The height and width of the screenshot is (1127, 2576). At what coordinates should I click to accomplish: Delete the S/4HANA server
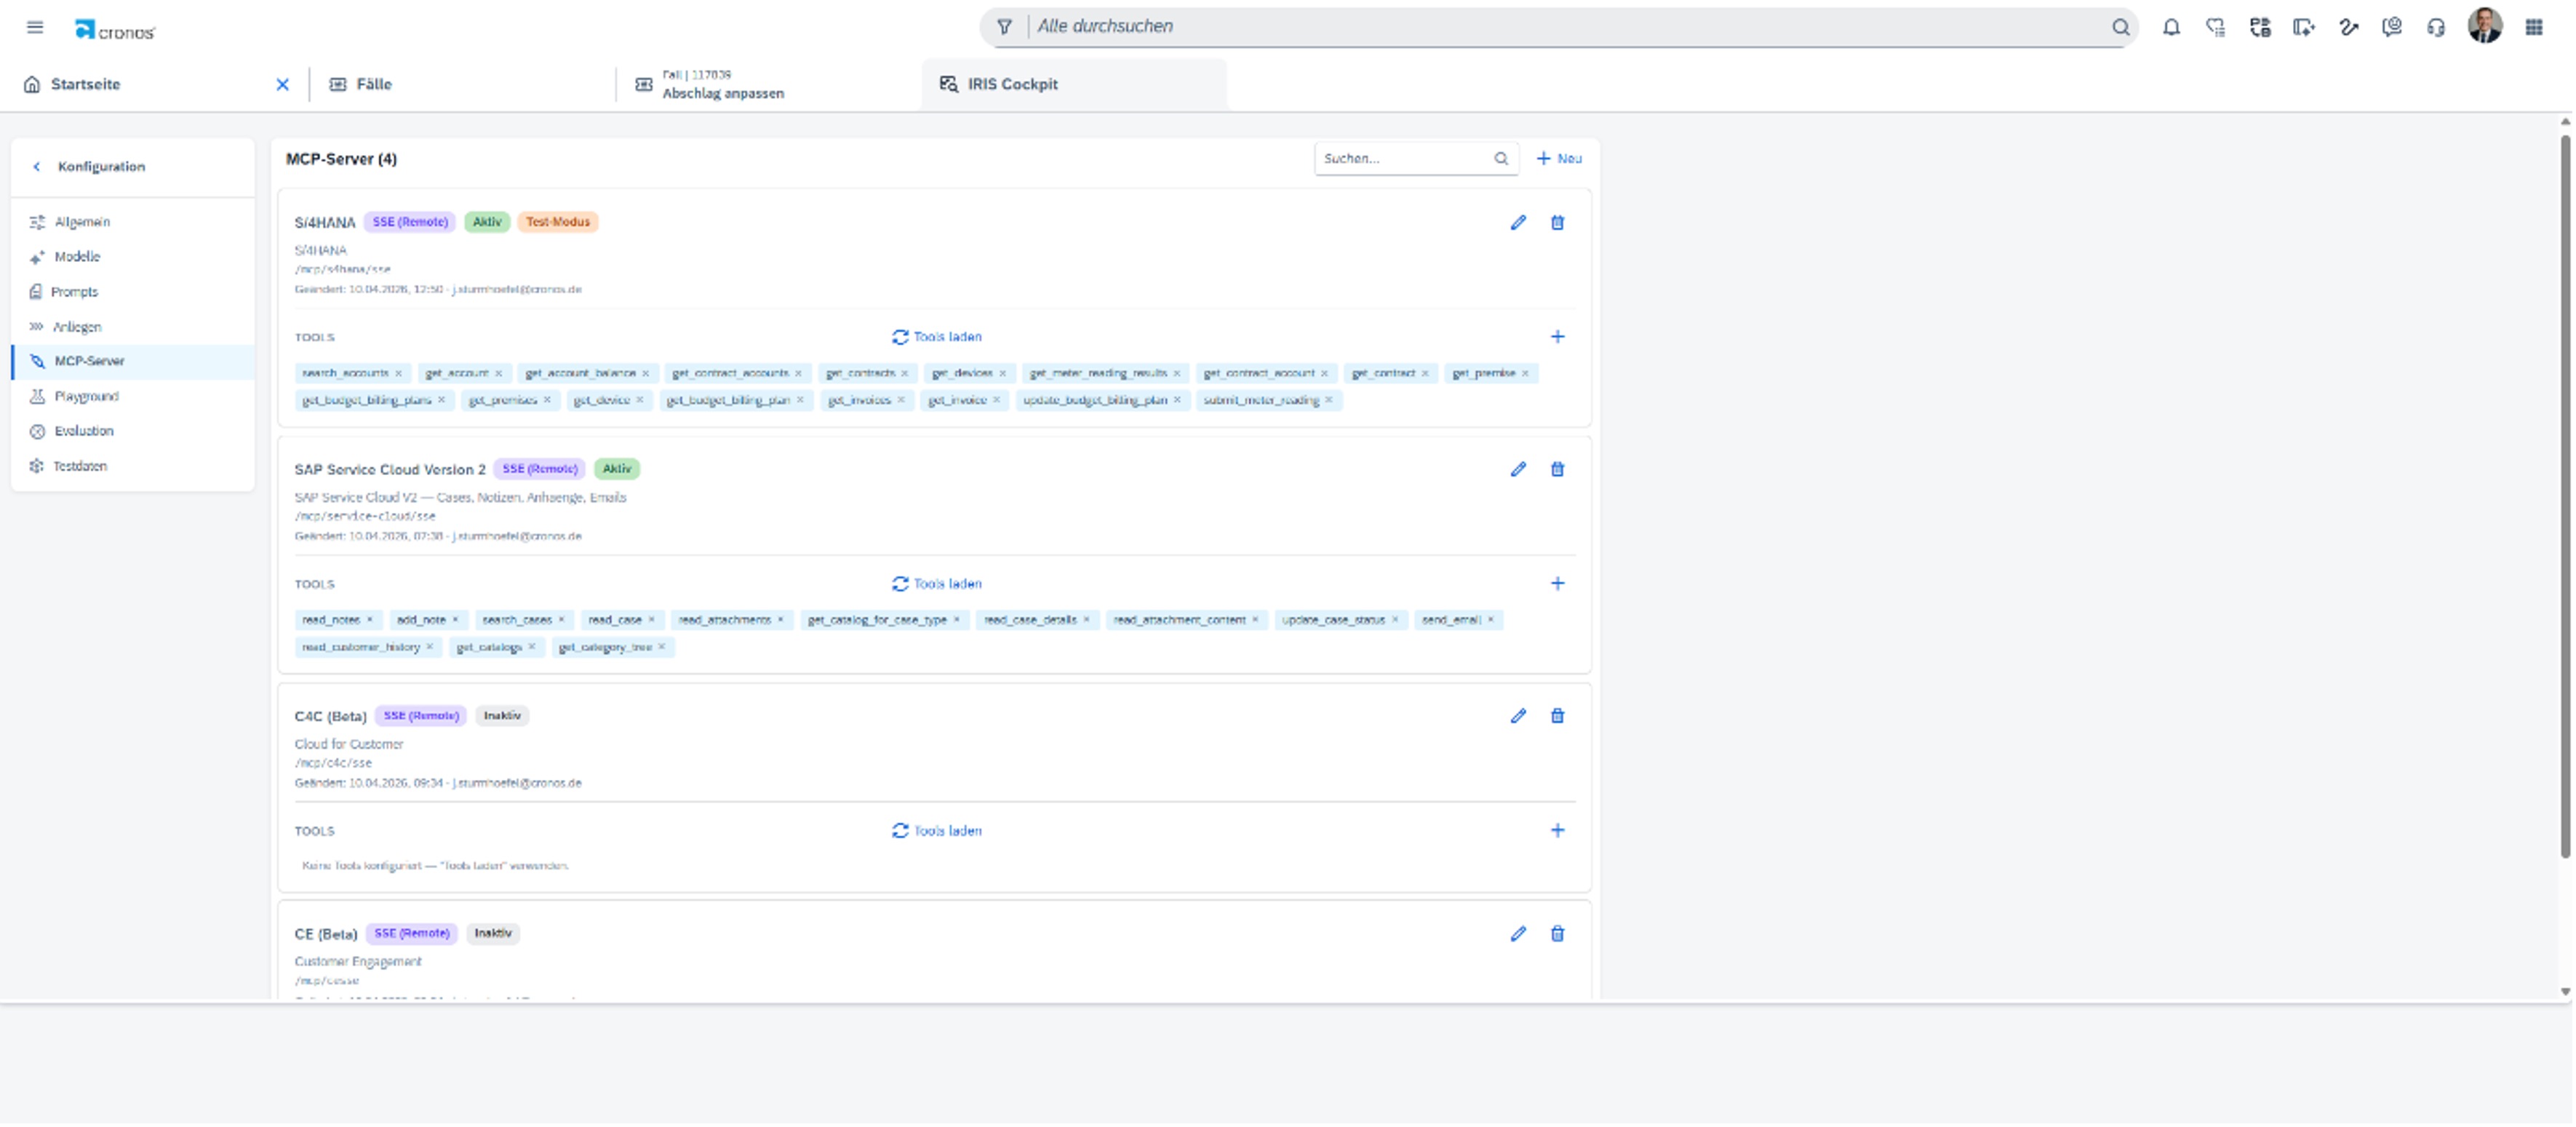(x=1557, y=222)
